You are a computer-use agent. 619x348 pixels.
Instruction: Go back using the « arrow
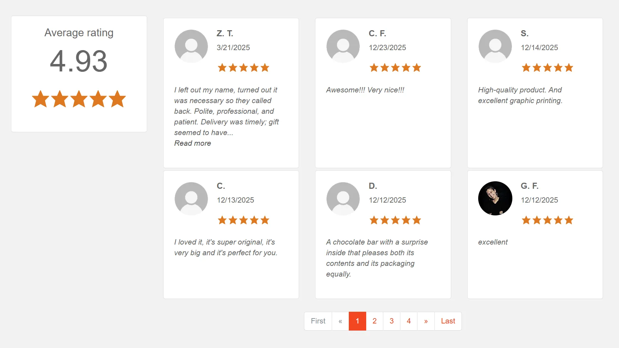tap(340, 321)
